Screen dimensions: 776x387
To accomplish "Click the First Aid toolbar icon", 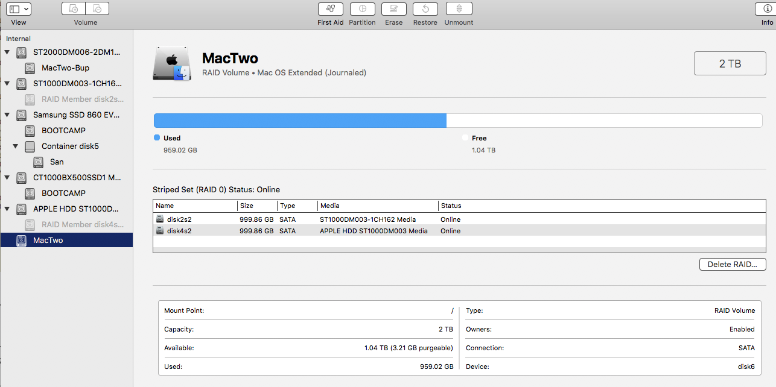I will 330,9.
